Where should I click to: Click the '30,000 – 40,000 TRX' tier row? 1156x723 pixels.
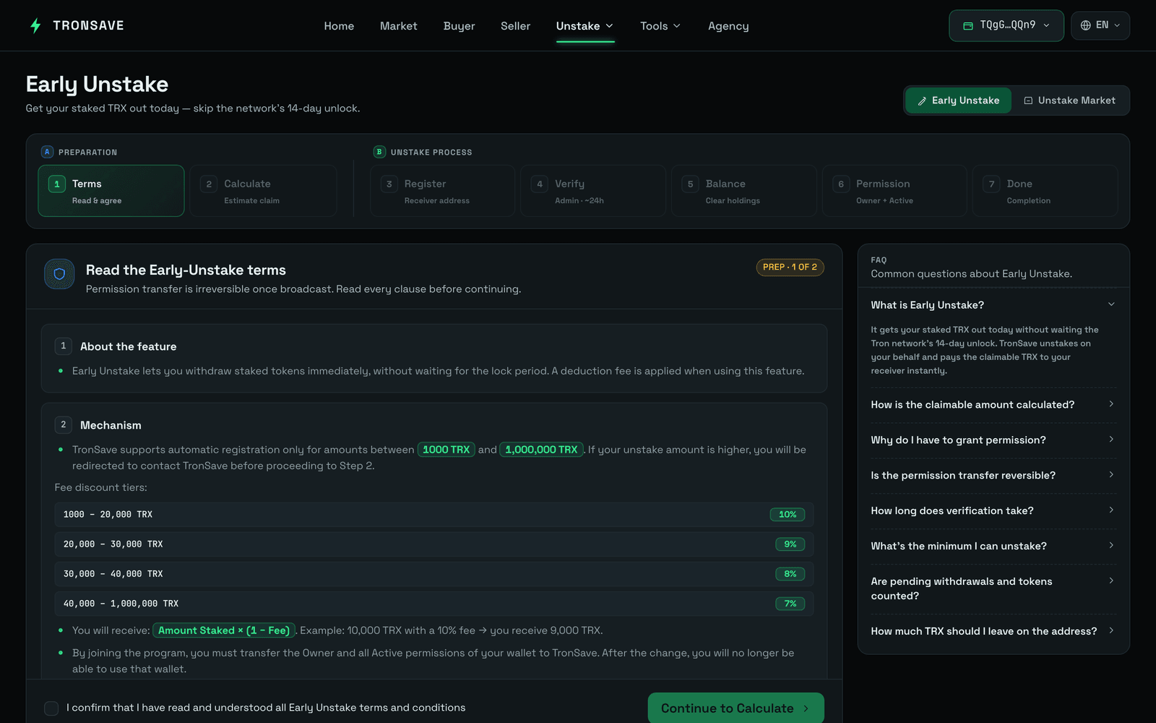tap(434, 574)
